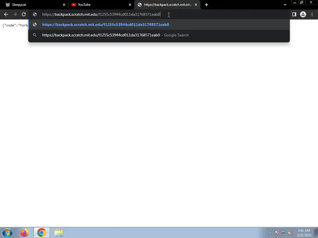This screenshot has width=318, height=238.
Task: Switch to the YouTube tab
Action: coord(101,5)
